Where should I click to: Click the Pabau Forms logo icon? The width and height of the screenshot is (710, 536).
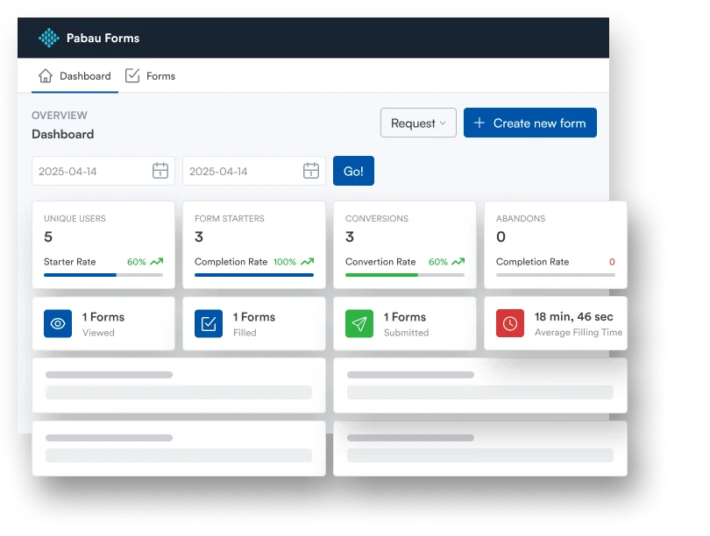click(49, 38)
